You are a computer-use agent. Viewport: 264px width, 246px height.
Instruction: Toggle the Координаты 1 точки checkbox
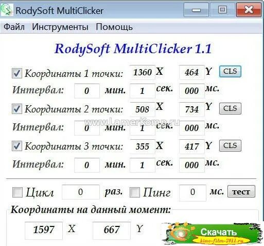click(x=17, y=73)
